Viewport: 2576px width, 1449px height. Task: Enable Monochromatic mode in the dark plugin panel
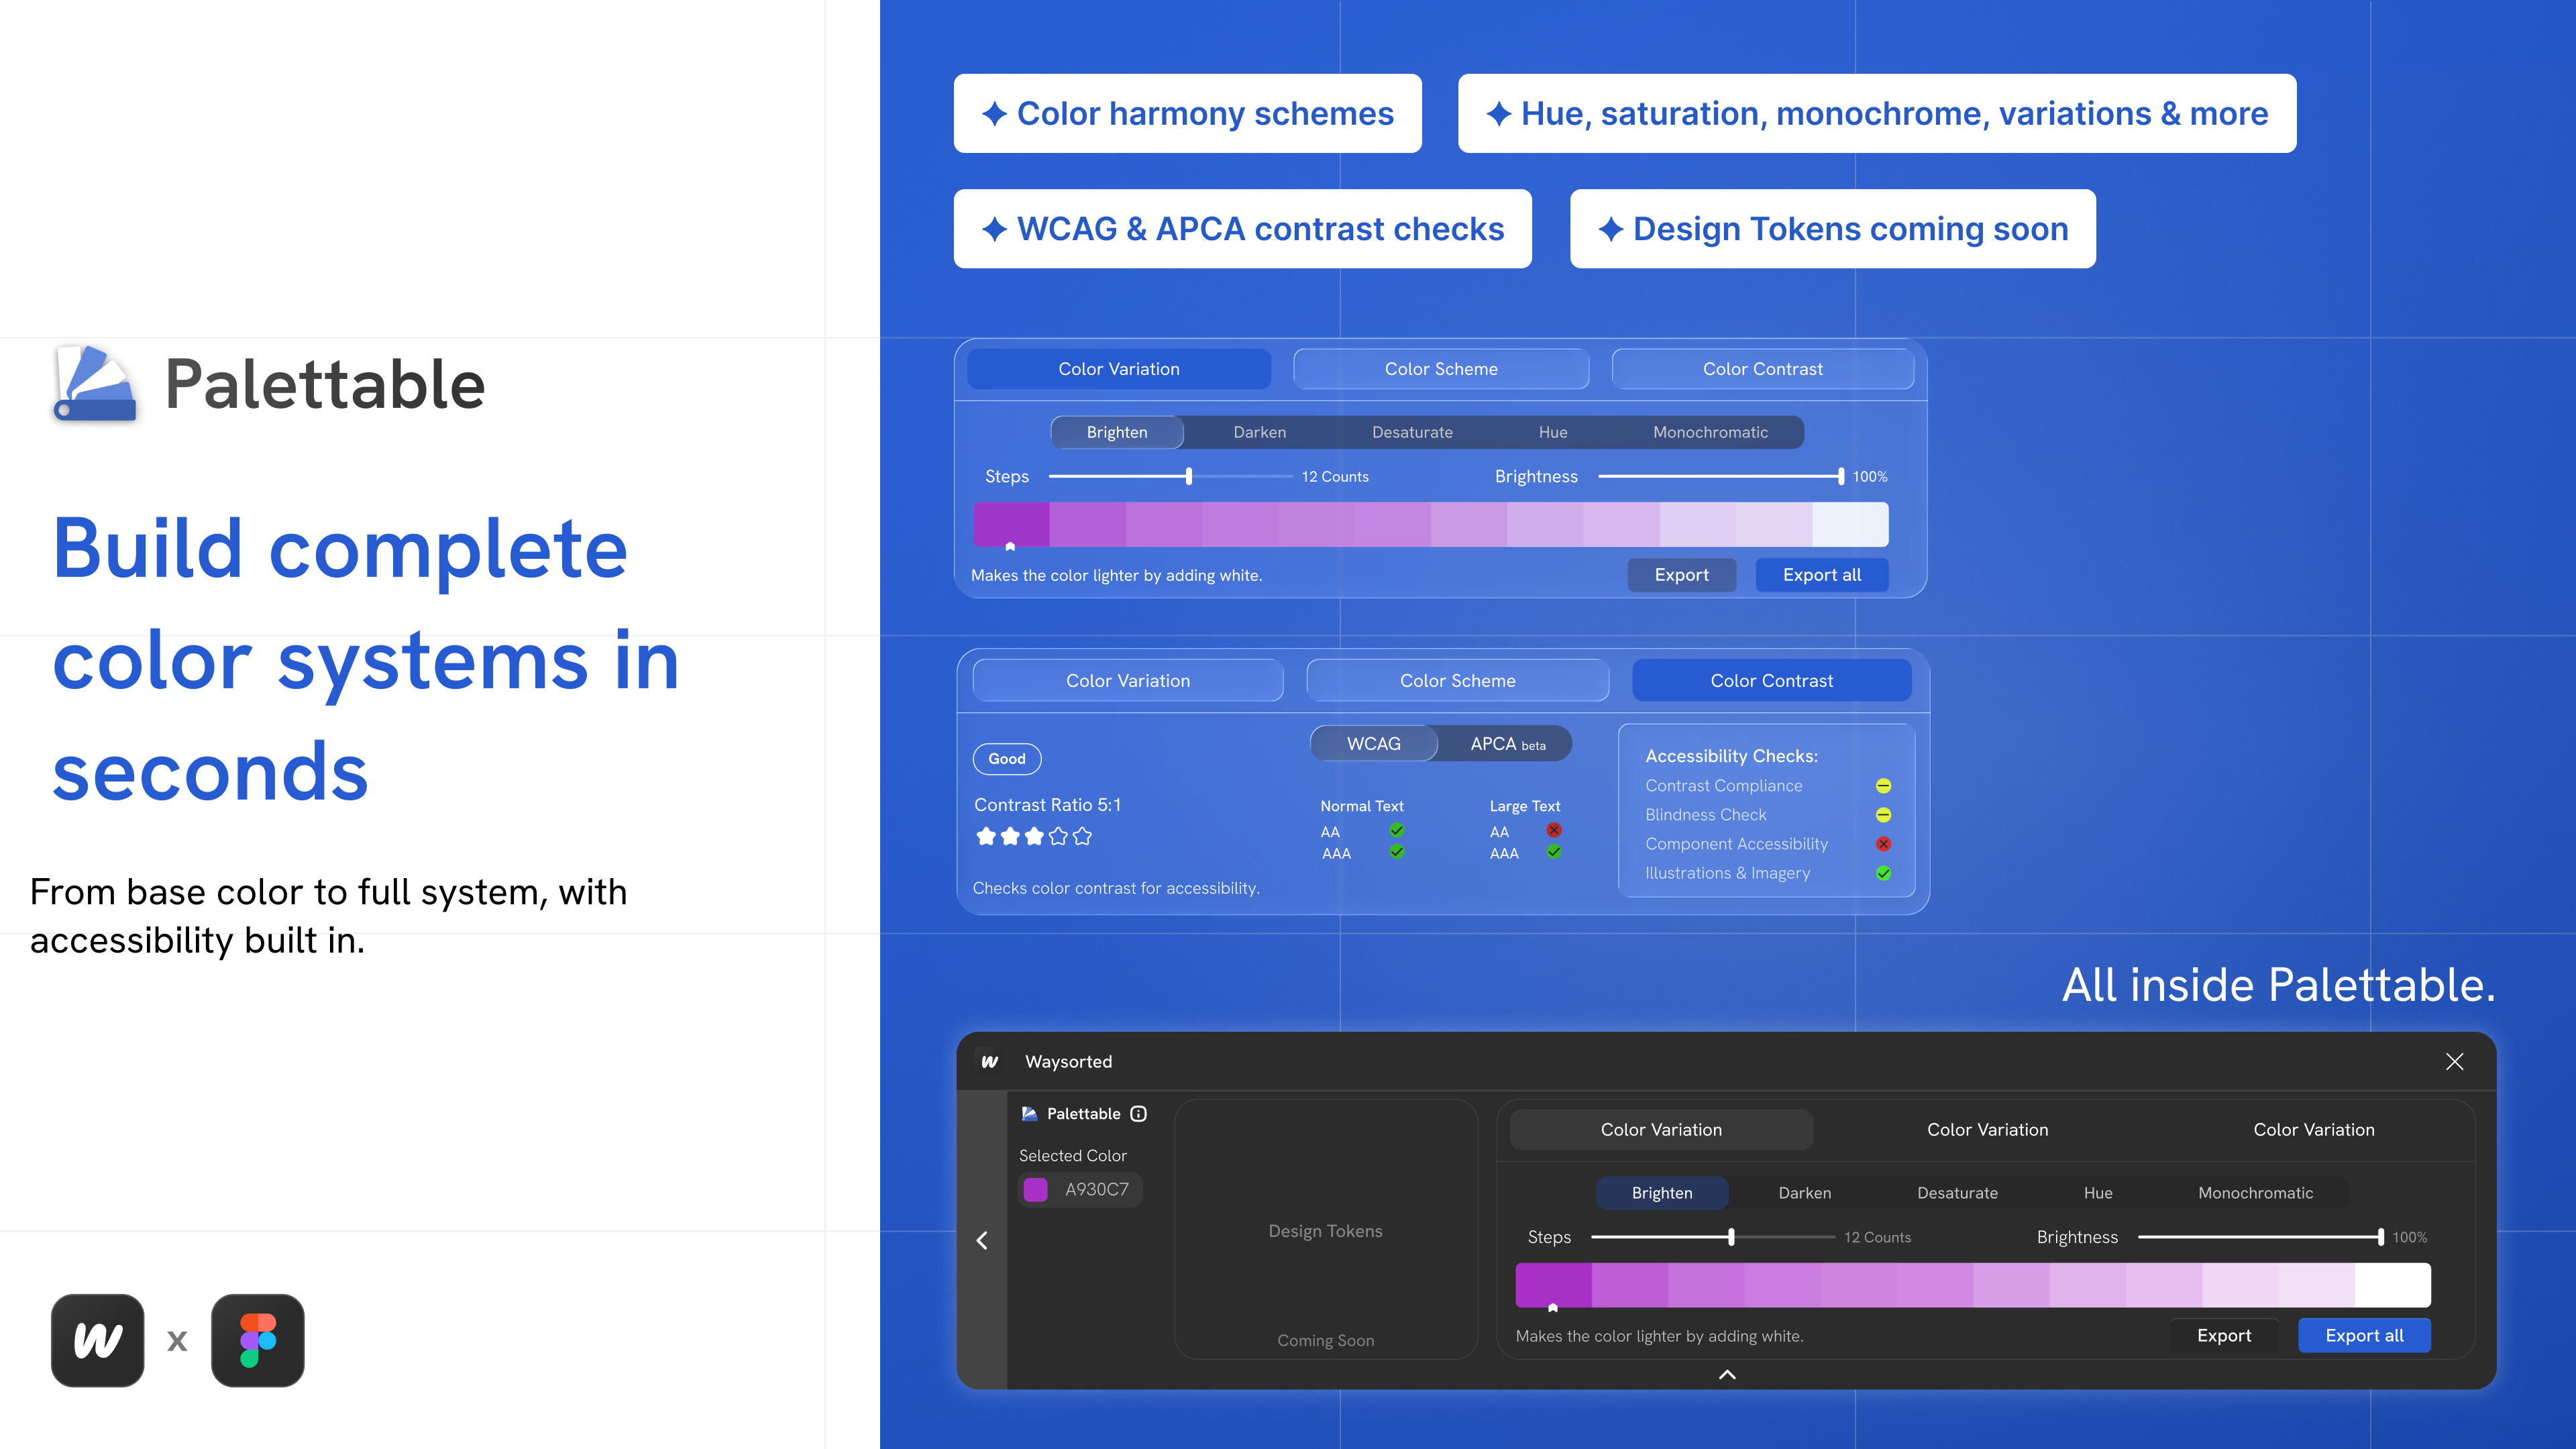[x=2256, y=1192]
